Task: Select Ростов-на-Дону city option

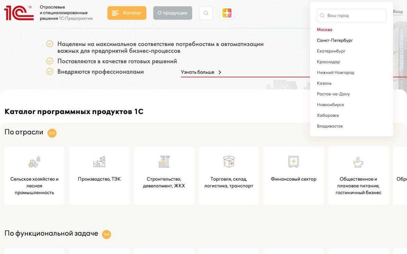Action: click(x=333, y=94)
